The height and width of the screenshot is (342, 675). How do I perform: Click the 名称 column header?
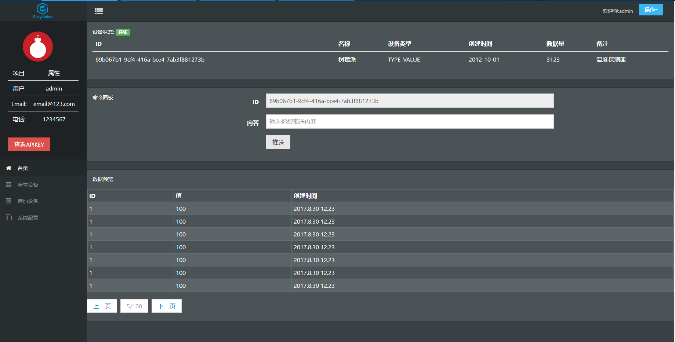coord(344,44)
